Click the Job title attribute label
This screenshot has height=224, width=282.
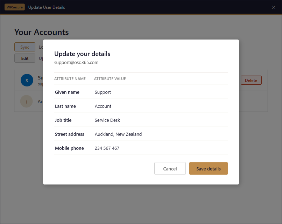point(63,120)
